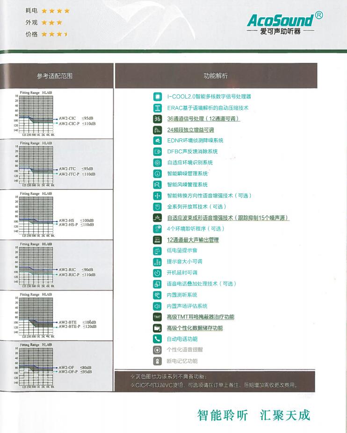Viewport: 347px width, 433px height.
Task: Click the 低电量提示音 icon
Action: (x=157, y=251)
